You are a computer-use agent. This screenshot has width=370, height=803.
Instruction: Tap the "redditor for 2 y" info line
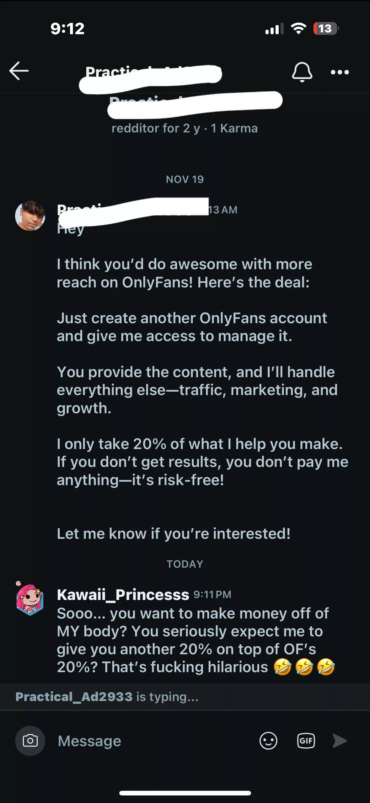[185, 128]
